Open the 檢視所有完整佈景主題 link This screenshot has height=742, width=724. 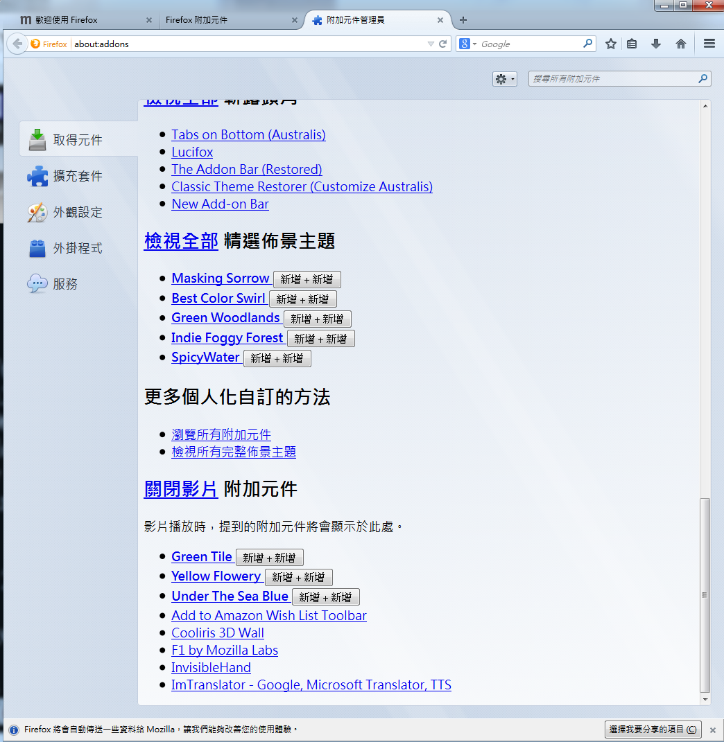(x=234, y=452)
